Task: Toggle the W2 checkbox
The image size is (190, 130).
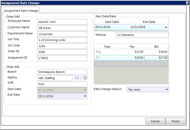Action: (86, 78)
